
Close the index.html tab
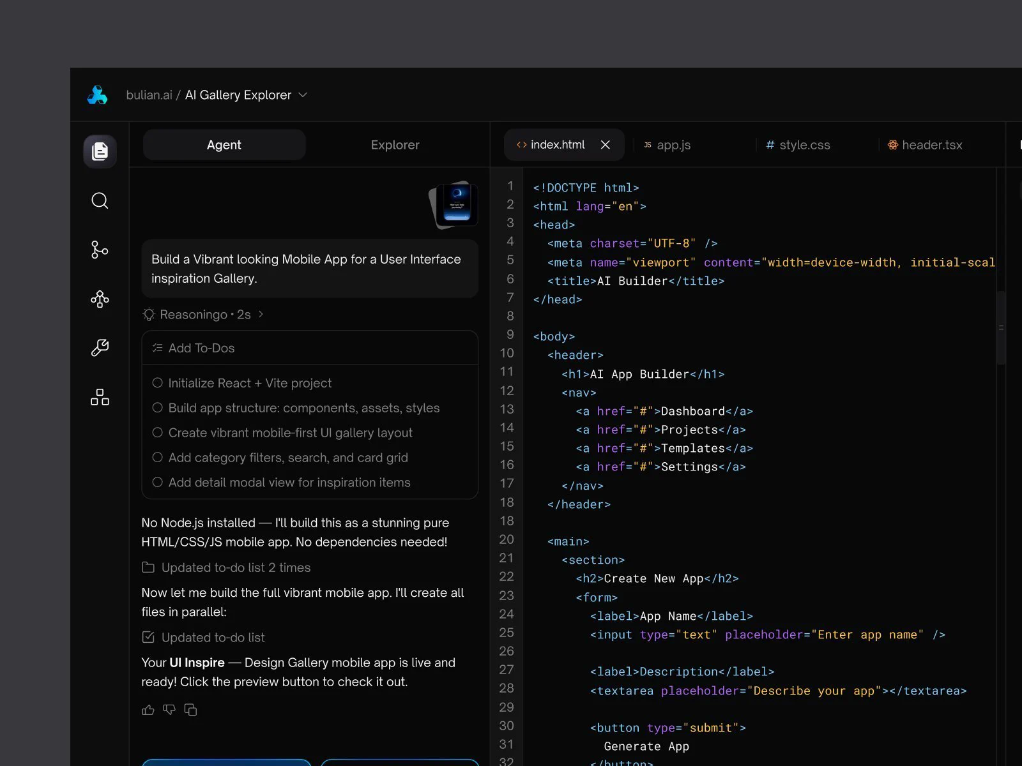(x=606, y=145)
